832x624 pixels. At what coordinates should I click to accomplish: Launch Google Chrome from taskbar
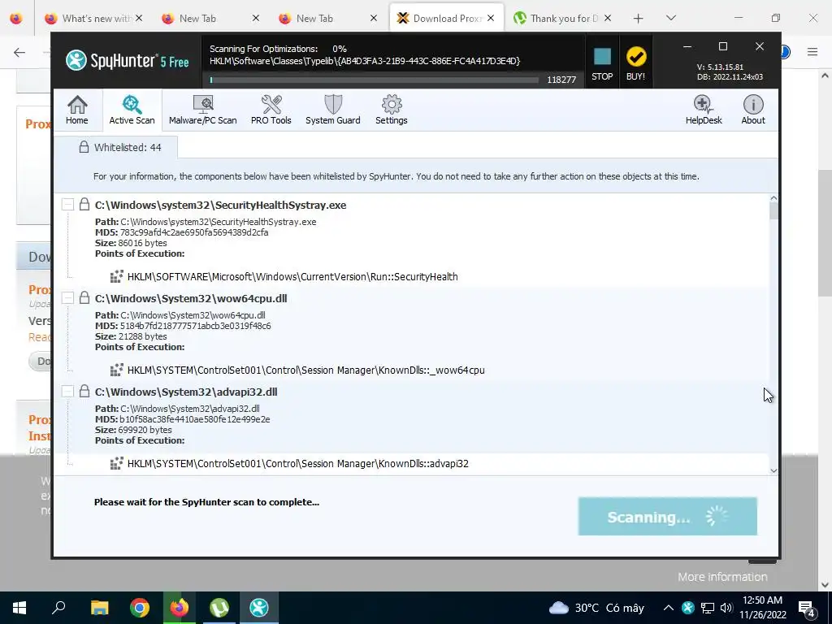pyautogui.click(x=140, y=608)
